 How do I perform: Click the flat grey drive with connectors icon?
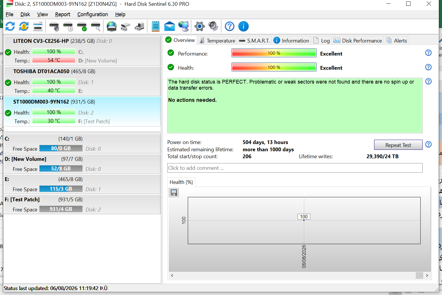125,26
